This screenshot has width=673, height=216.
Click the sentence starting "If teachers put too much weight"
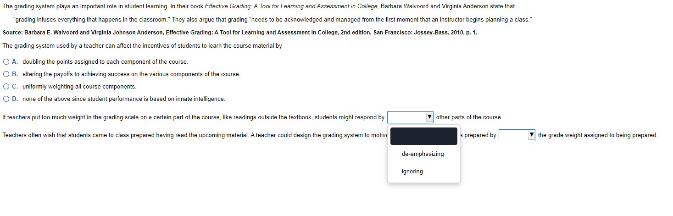[x=194, y=117]
